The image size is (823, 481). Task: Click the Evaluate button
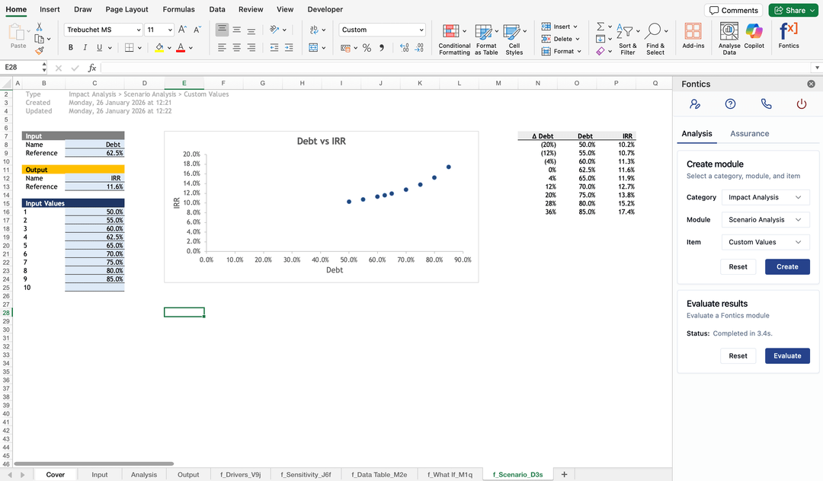tap(787, 355)
